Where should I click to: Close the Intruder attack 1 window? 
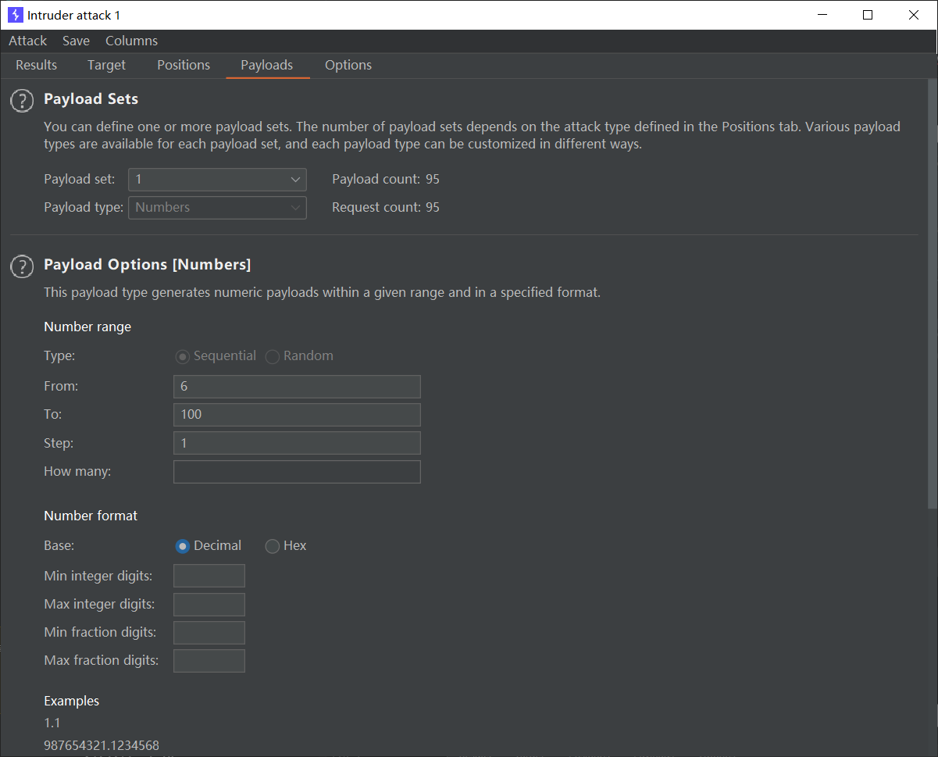(x=914, y=15)
